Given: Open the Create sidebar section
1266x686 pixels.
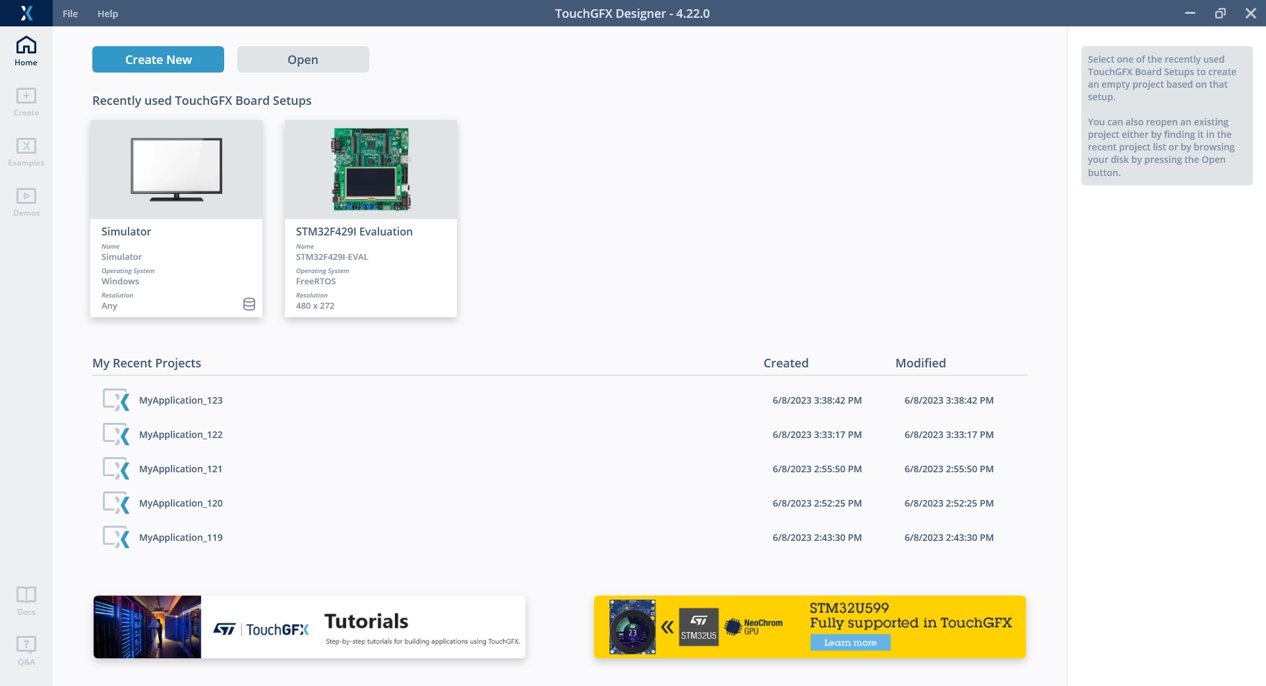Looking at the screenshot, I should pyautogui.click(x=26, y=102).
